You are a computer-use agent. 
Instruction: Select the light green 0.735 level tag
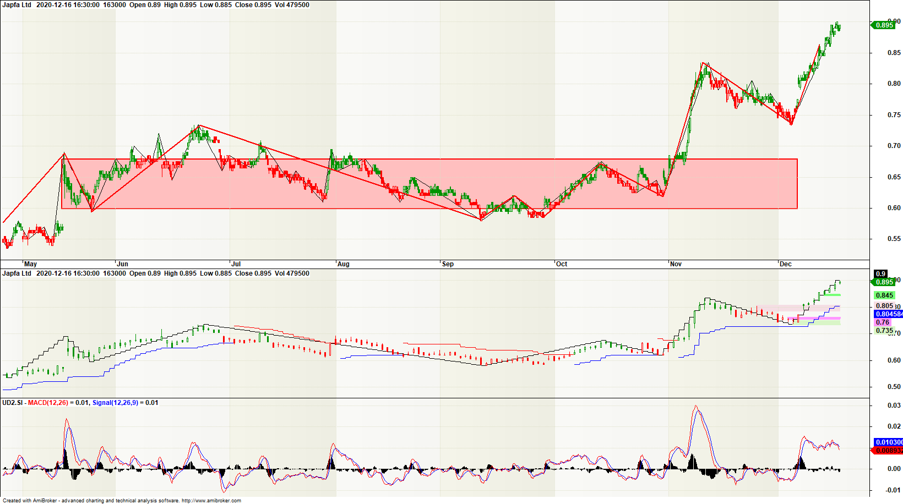(x=884, y=331)
